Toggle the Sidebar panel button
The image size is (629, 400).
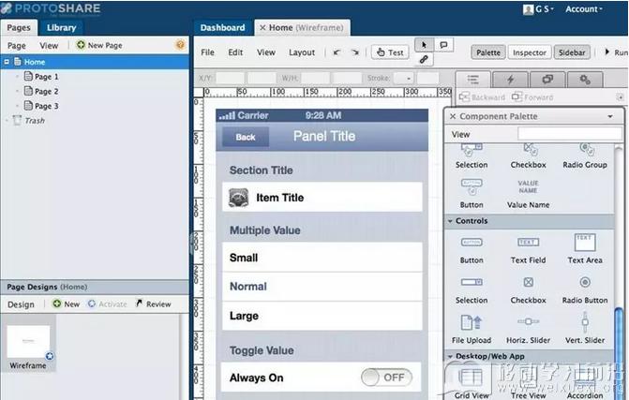click(572, 52)
